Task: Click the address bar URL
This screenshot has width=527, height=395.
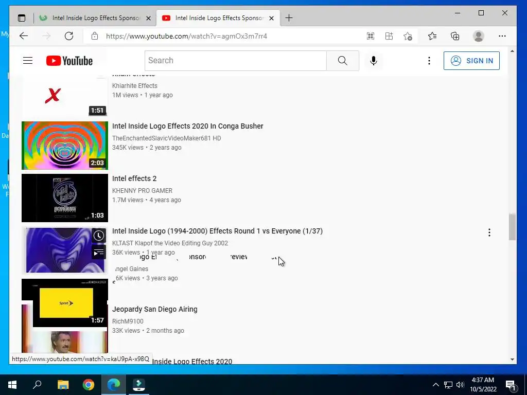Action: (x=186, y=36)
